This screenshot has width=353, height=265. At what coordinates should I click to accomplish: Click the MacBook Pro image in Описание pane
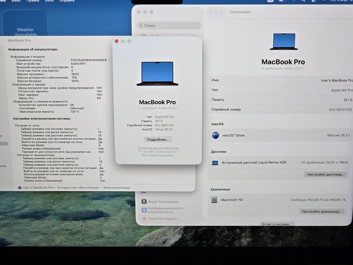click(x=284, y=42)
